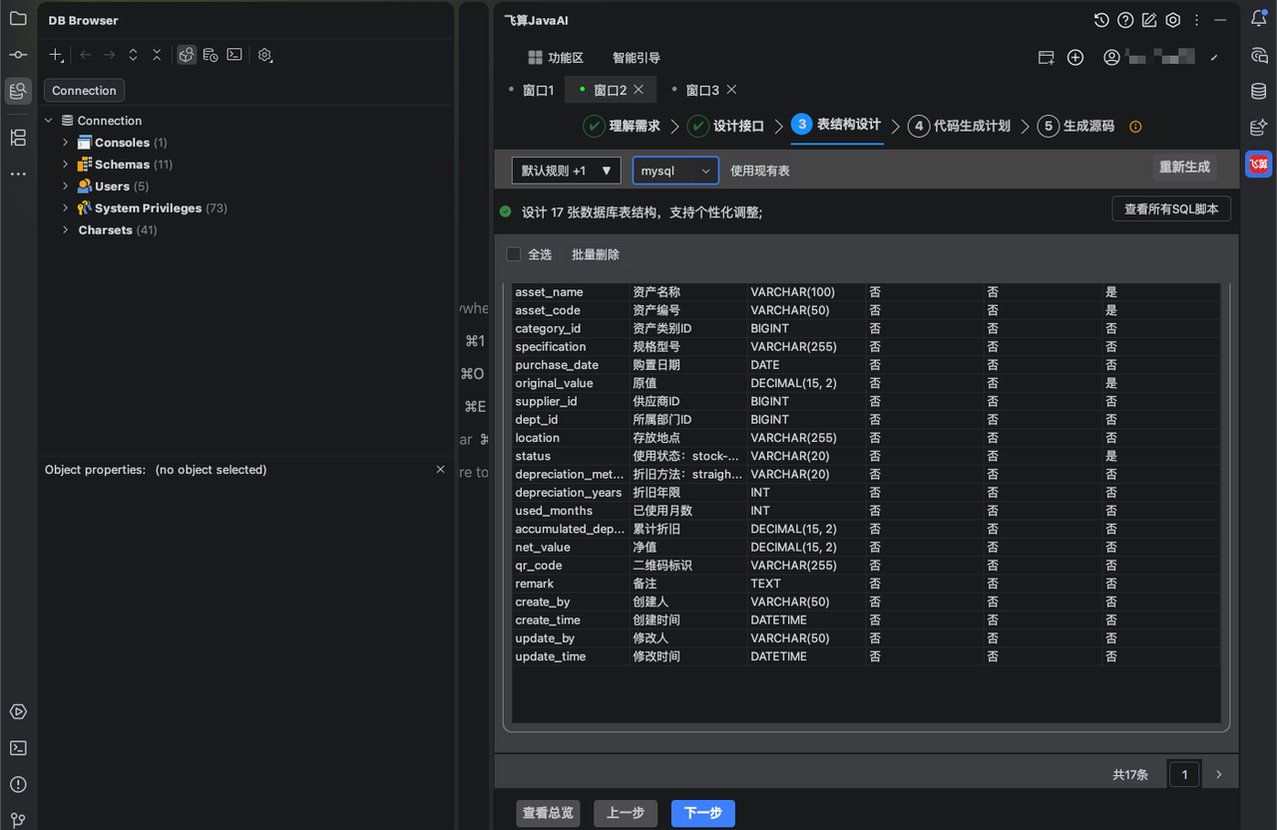
Task: Collapse the Connection root node
Action: [49, 121]
